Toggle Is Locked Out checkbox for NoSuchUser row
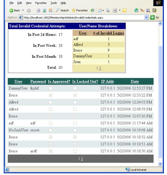This screenshot has width=167, height=175. (75, 130)
